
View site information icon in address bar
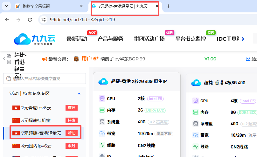pos(44,20)
